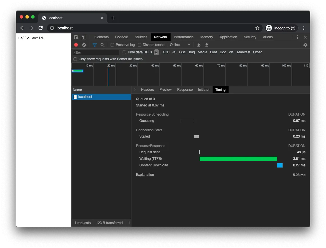Open DevTools customize three-dot menu

297,37
